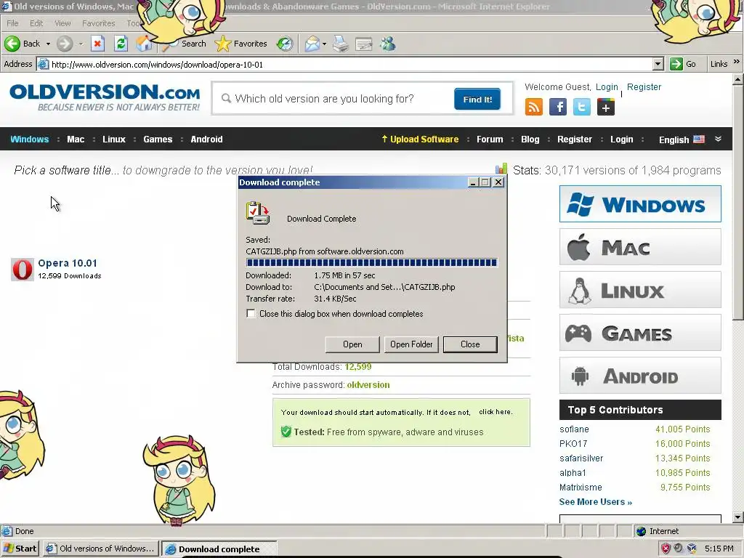Viewport: 744px width, 558px height.
Task: Click the Edit page toolbar icon
Action: (364, 44)
